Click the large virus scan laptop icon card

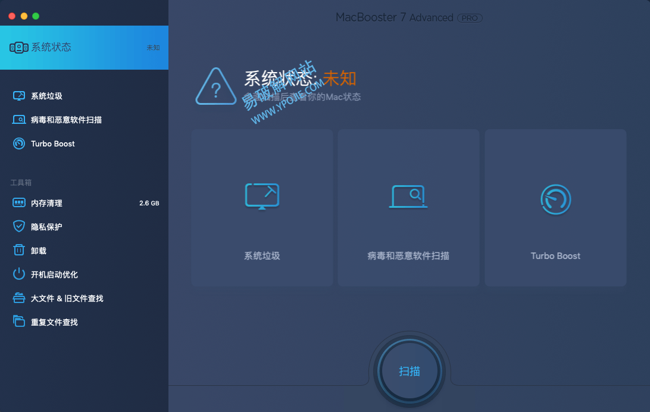point(408,196)
